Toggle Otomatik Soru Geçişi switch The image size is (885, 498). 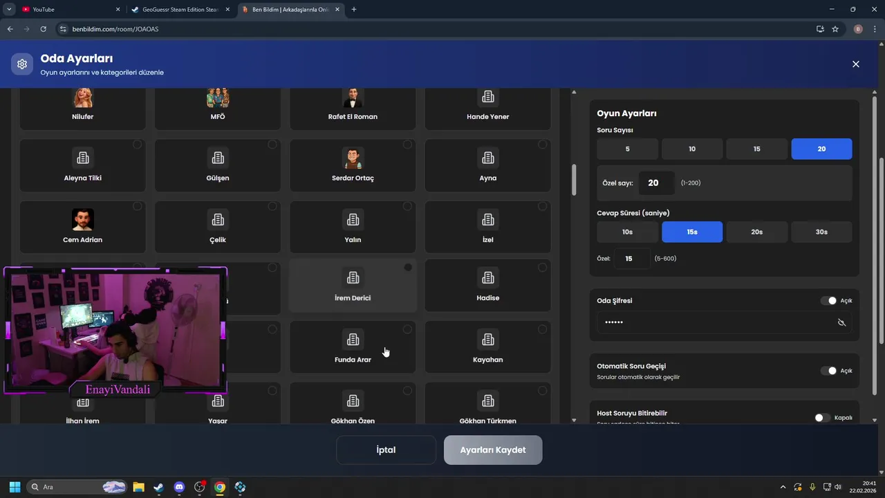coord(828,371)
